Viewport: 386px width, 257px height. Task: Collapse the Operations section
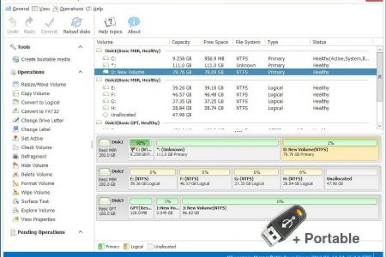(80, 72)
